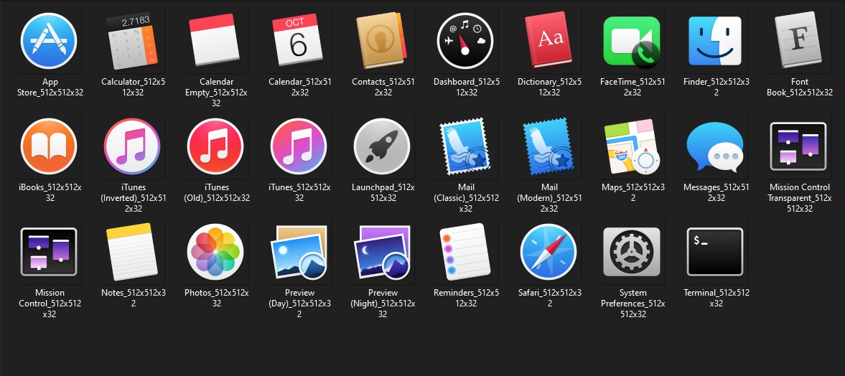Click the filename 'App Store_512x512x32'
Image resolution: width=845 pixels, height=376 pixels.
click(50, 88)
